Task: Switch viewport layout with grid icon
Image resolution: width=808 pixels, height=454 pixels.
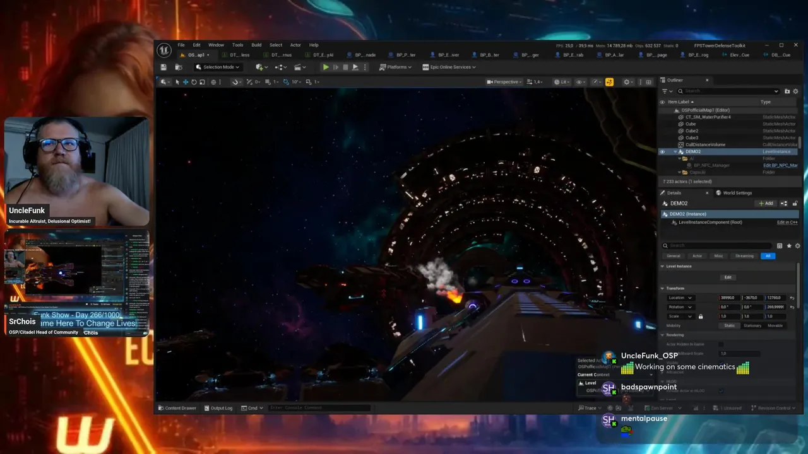Action: coord(648,82)
